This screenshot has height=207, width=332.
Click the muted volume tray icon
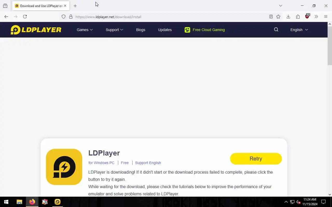click(299, 202)
